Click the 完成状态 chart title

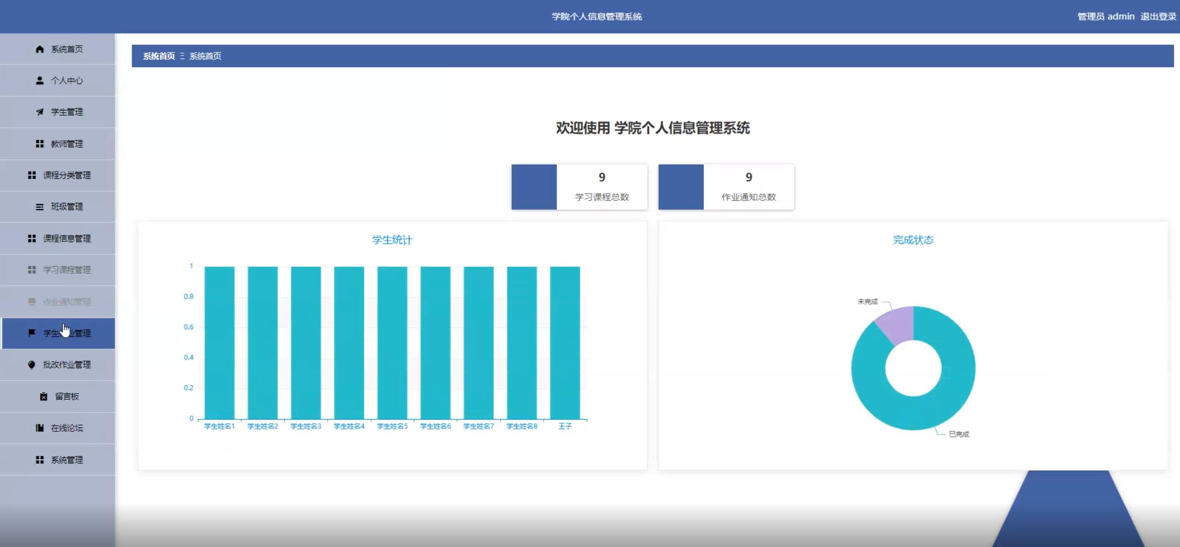[913, 240]
